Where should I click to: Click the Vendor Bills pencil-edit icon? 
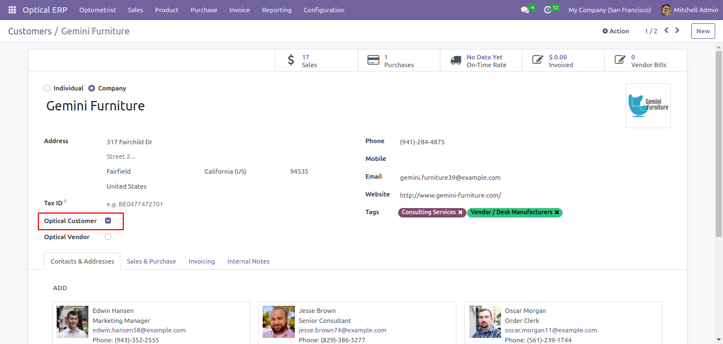620,60
